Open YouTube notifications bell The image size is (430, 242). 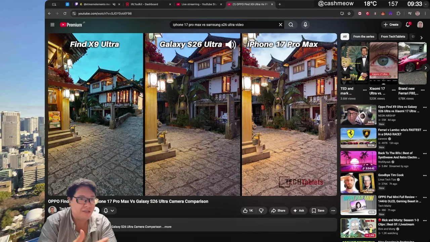[x=408, y=25]
